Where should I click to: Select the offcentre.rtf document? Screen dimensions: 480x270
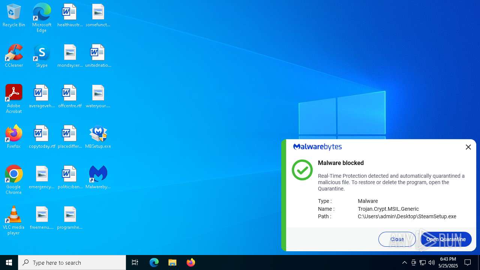(x=70, y=97)
